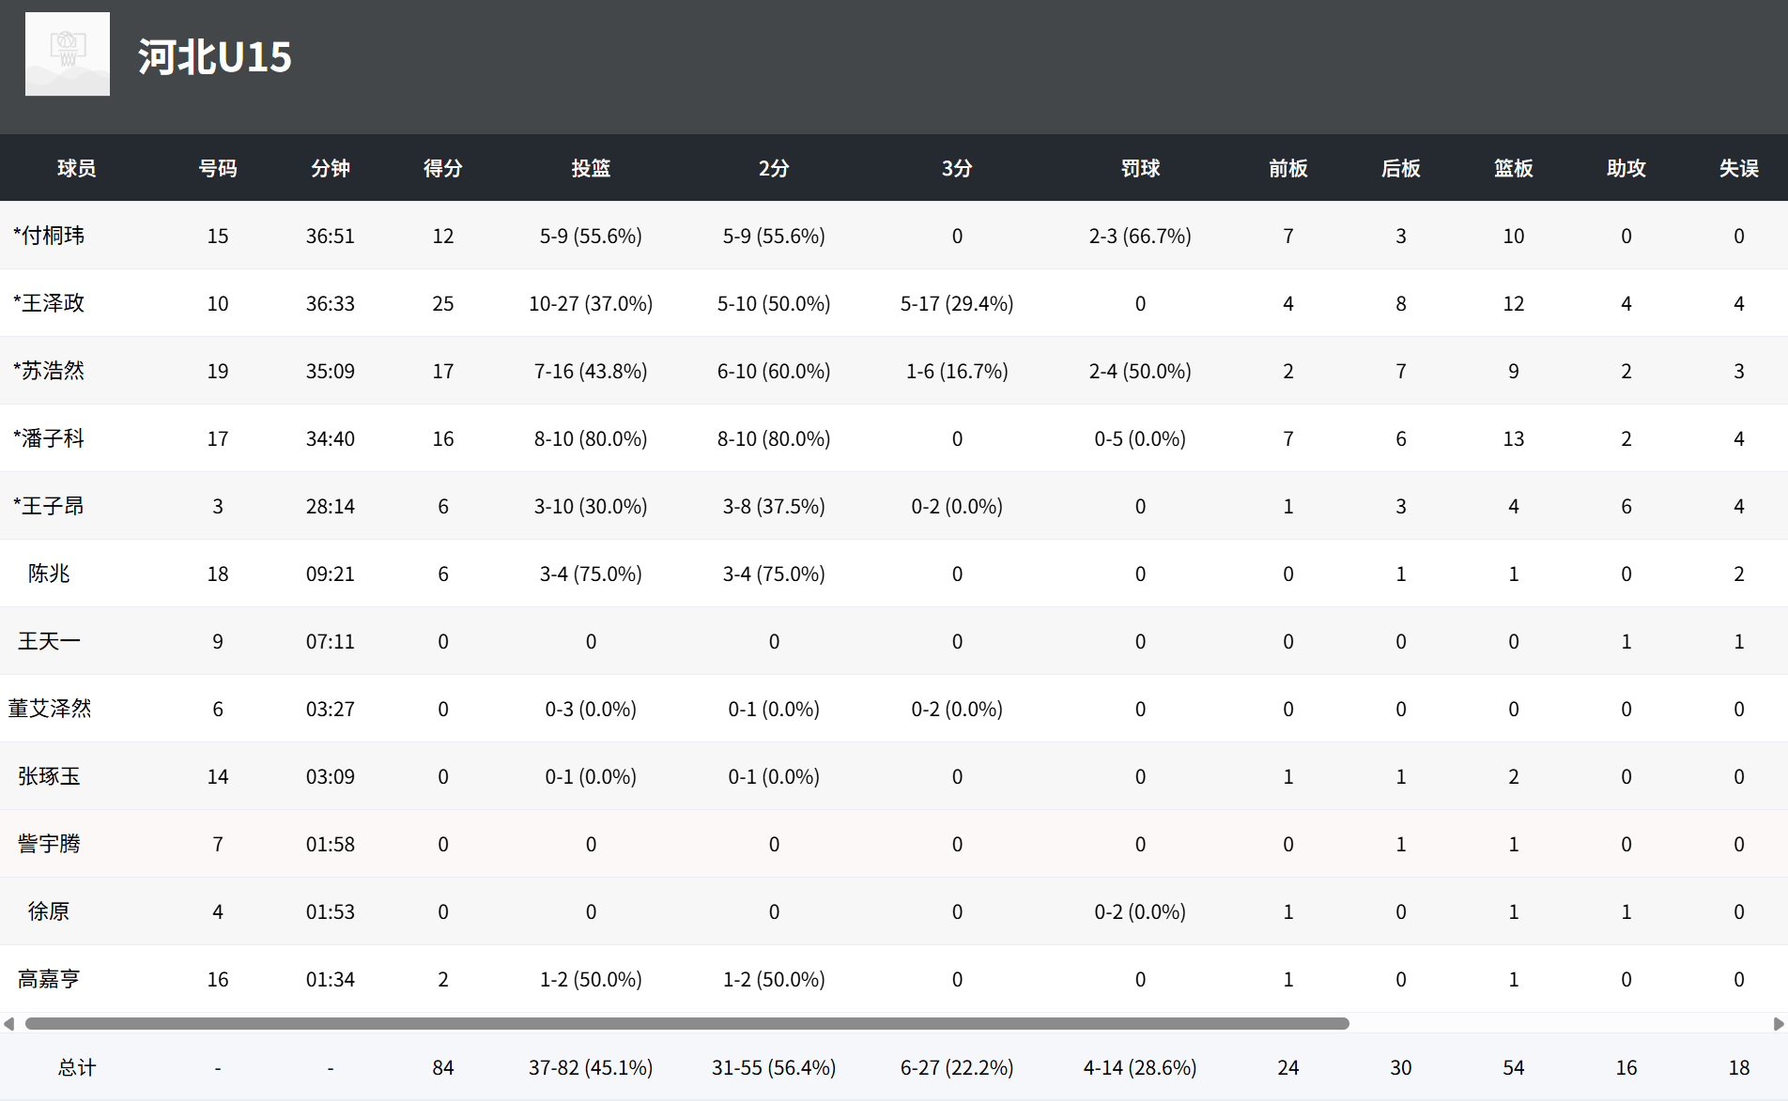Image resolution: width=1788 pixels, height=1101 pixels.
Task: Click the horizontal scrollbar thumb
Action: pos(686,1023)
